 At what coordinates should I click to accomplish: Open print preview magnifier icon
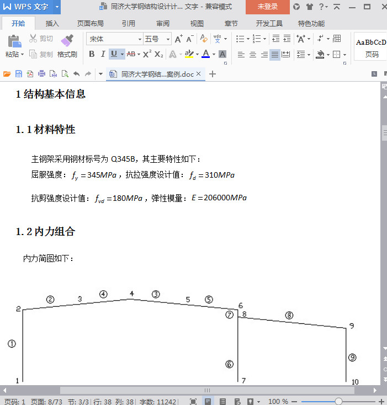click(x=65, y=74)
